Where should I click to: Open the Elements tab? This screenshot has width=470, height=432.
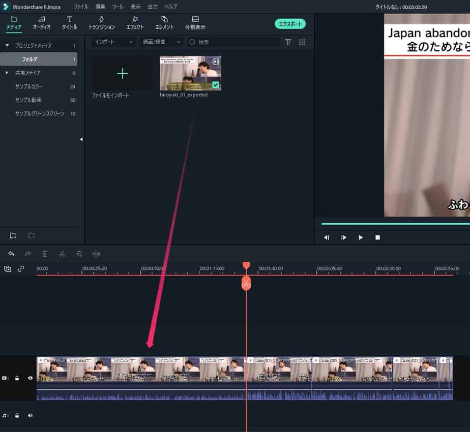tap(164, 23)
